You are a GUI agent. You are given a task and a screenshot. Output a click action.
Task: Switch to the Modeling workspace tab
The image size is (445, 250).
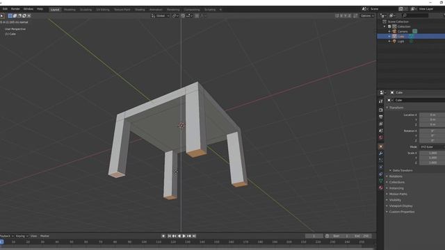(70, 10)
